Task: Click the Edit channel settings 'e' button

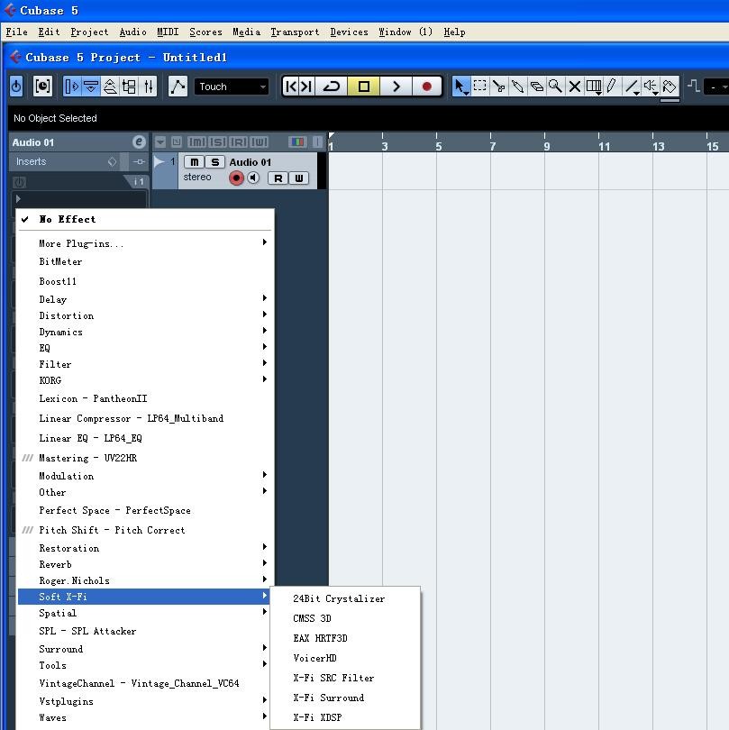Action: [139, 142]
